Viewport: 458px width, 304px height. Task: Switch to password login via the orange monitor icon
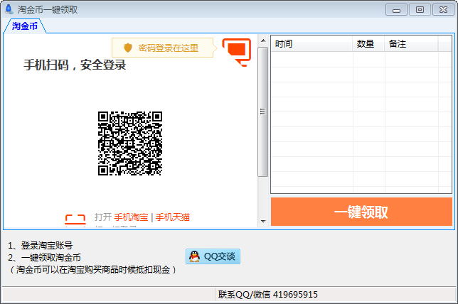pyautogui.click(x=237, y=53)
